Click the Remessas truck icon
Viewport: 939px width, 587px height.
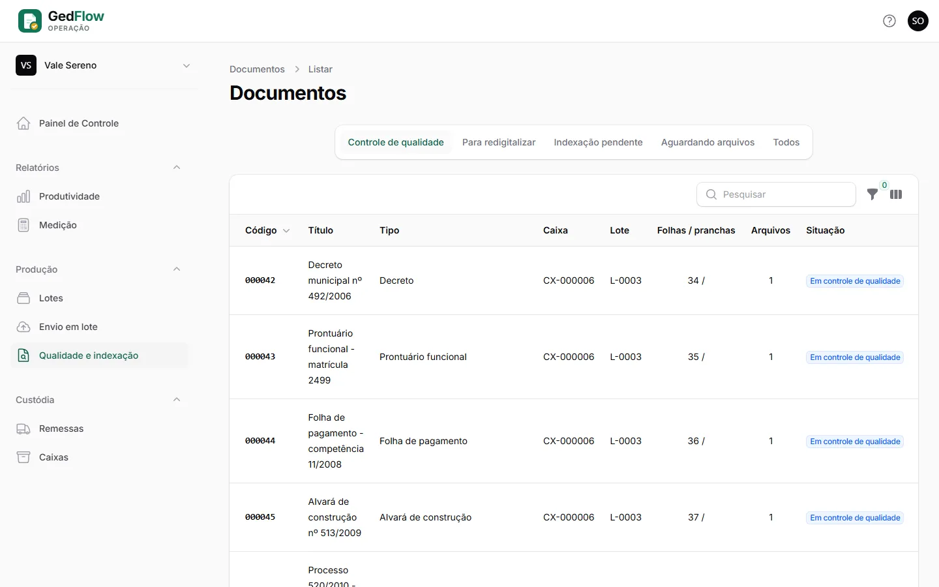pos(23,429)
